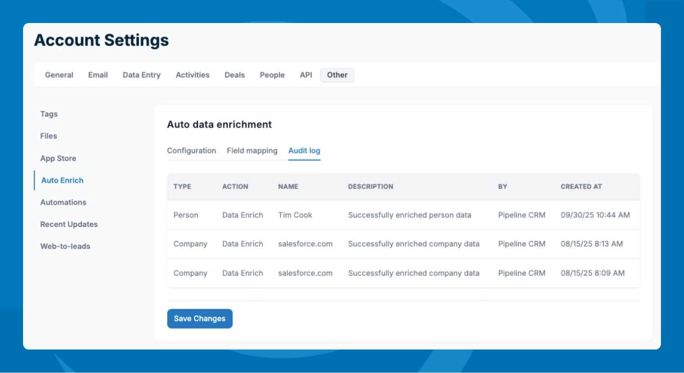Open the Field mapping sub-tab
This screenshot has height=373, width=684.
pos(252,151)
